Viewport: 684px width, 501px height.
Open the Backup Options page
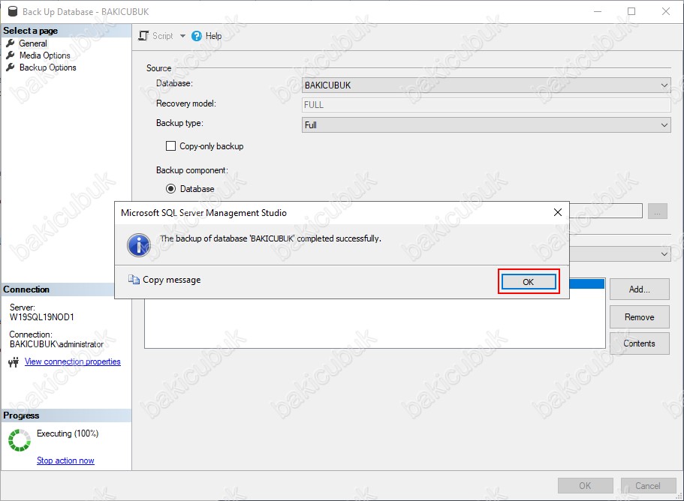[47, 67]
